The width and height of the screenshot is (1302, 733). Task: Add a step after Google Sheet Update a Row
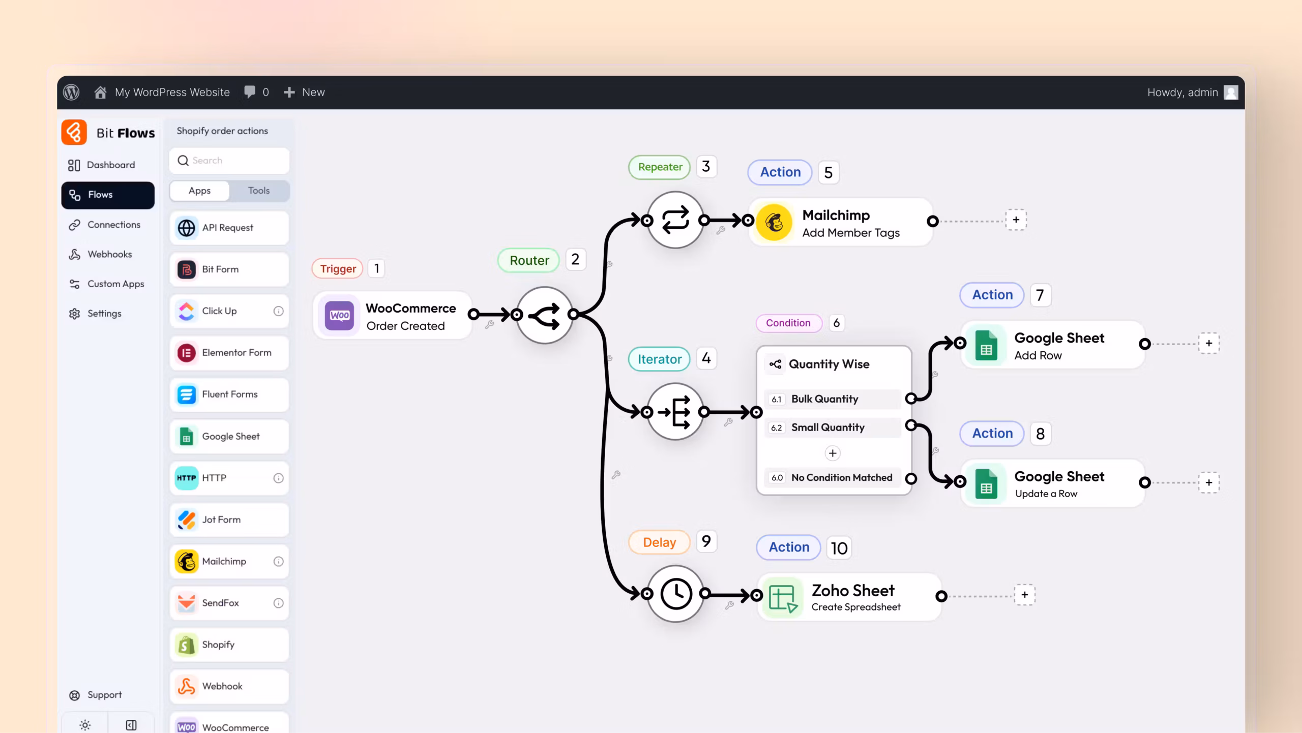(x=1209, y=482)
